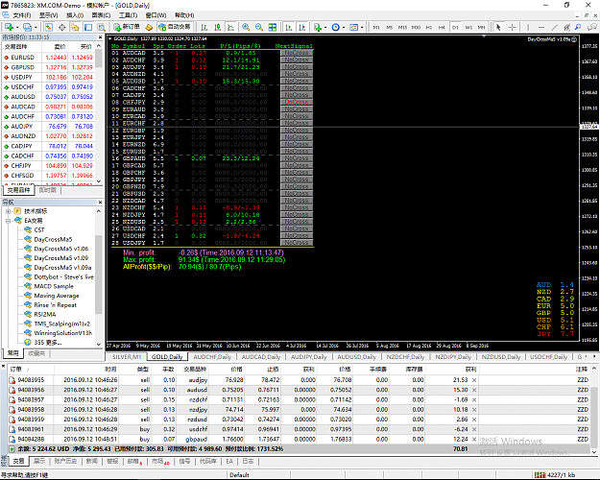600x480 pixels.
Task: Select DayCrossMa5 v1.09a expert advisor
Action: click(62, 268)
